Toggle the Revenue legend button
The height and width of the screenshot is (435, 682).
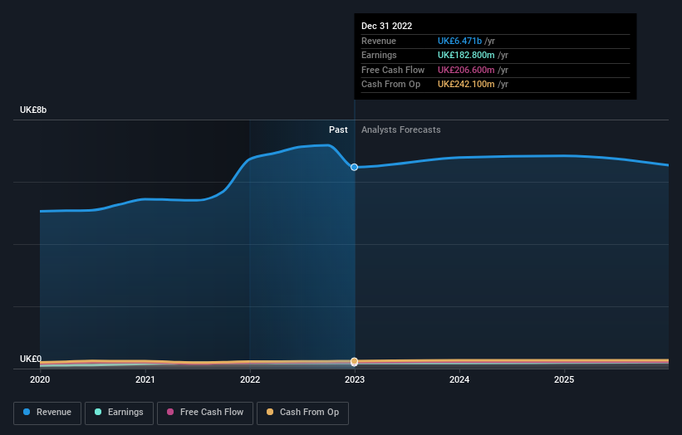click(x=47, y=413)
